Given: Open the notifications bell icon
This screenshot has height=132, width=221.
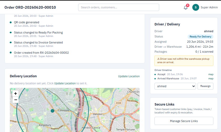Looking at the screenshot, I should pos(185,8).
